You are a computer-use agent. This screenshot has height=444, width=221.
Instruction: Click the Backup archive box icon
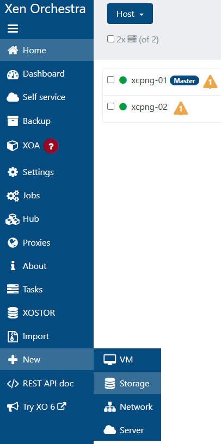(x=13, y=121)
